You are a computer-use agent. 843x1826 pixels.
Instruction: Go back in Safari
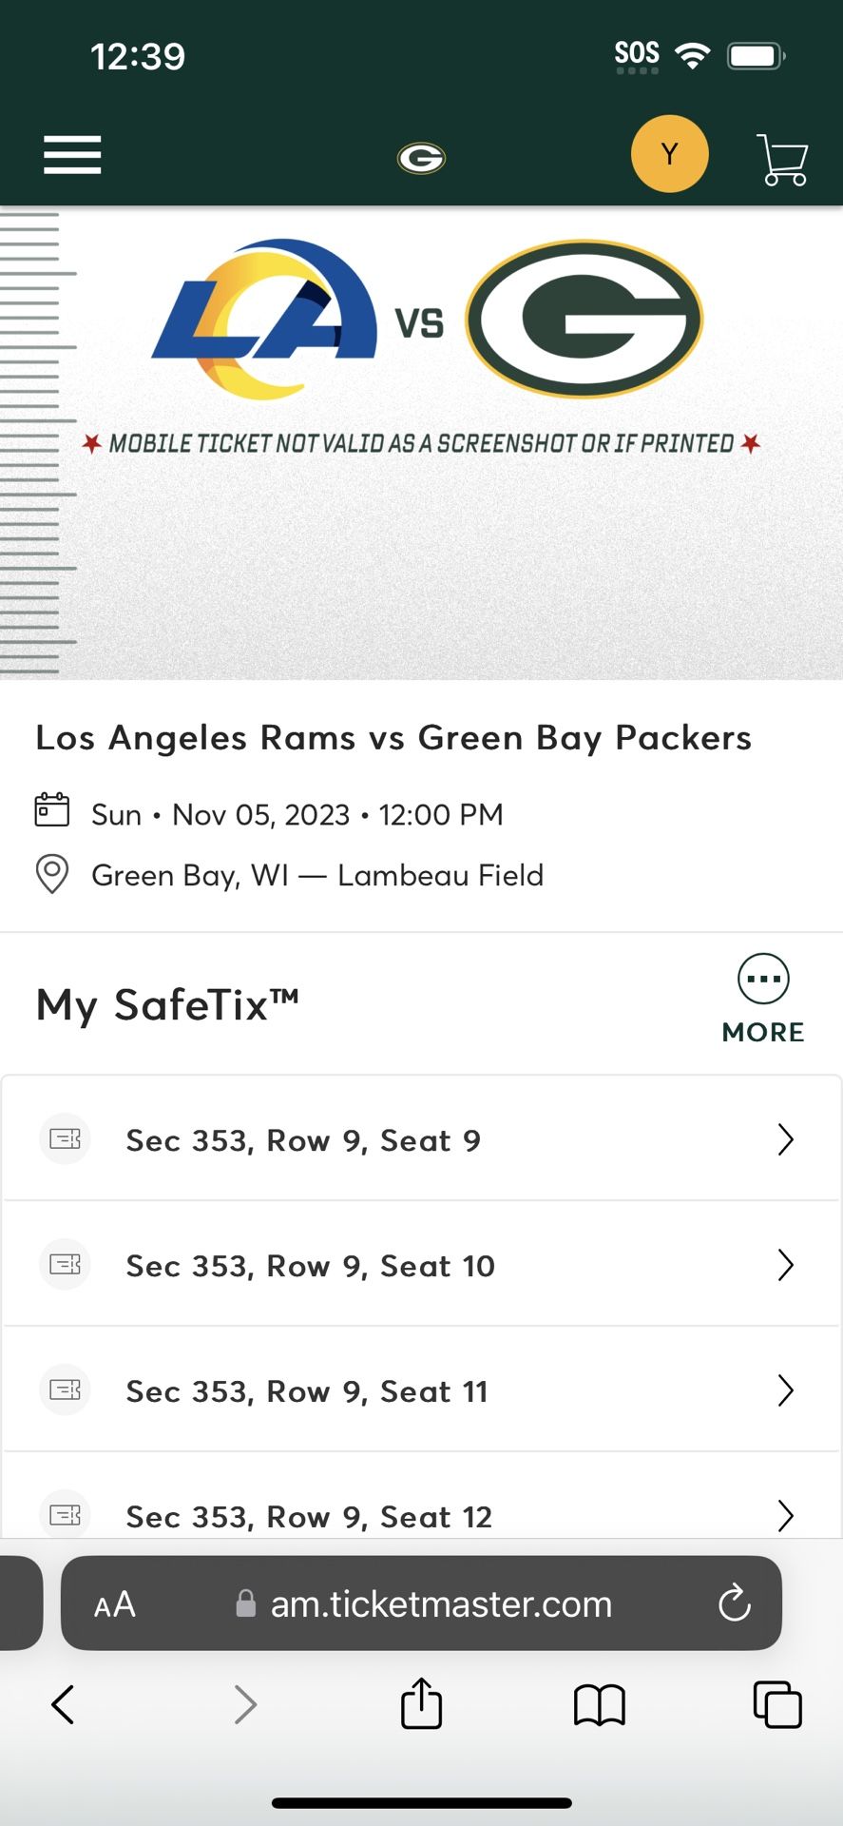pyautogui.click(x=63, y=1704)
